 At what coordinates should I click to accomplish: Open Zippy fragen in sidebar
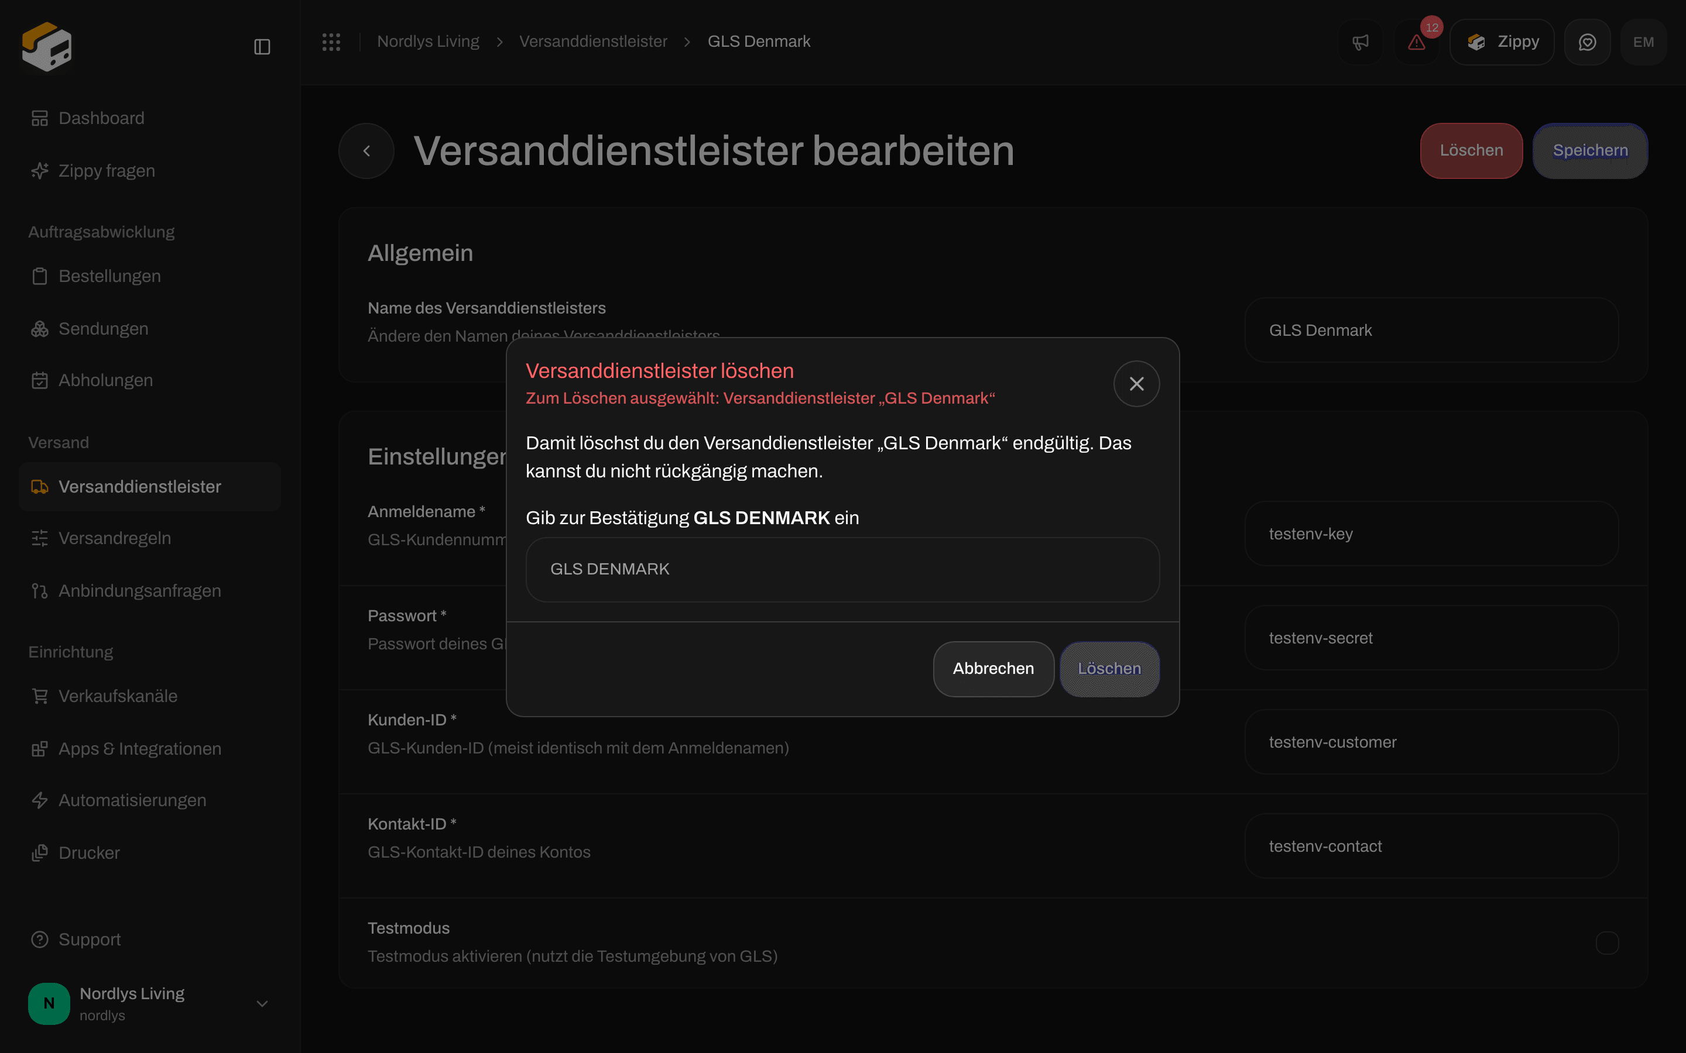[x=150, y=171]
